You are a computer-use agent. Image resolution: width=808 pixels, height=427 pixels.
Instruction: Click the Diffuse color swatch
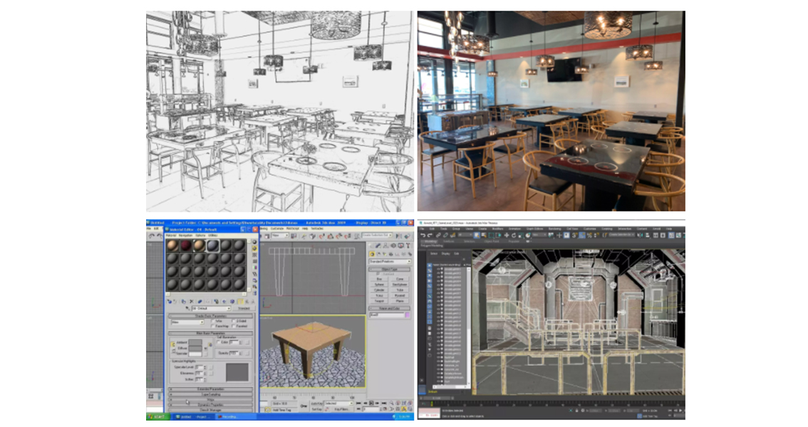[195, 348]
